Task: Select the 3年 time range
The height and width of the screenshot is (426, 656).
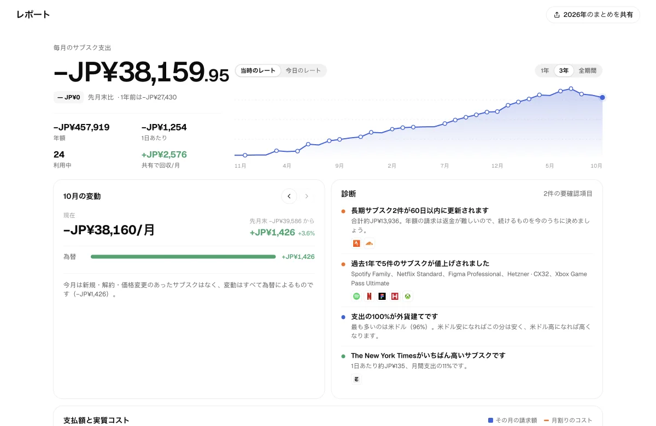Action: coord(564,70)
